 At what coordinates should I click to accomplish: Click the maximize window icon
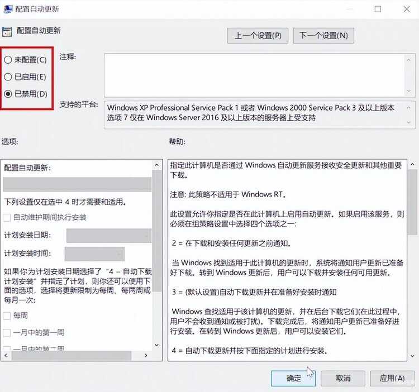(378, 9)
